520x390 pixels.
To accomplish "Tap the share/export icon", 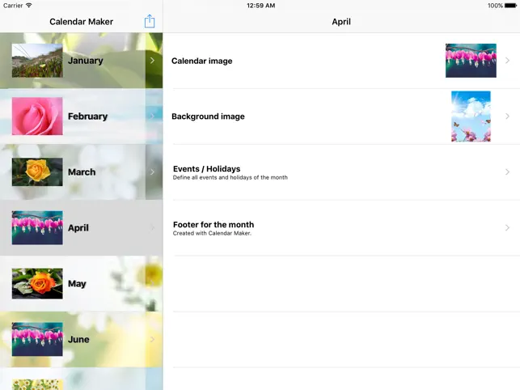I will [150, 21].
